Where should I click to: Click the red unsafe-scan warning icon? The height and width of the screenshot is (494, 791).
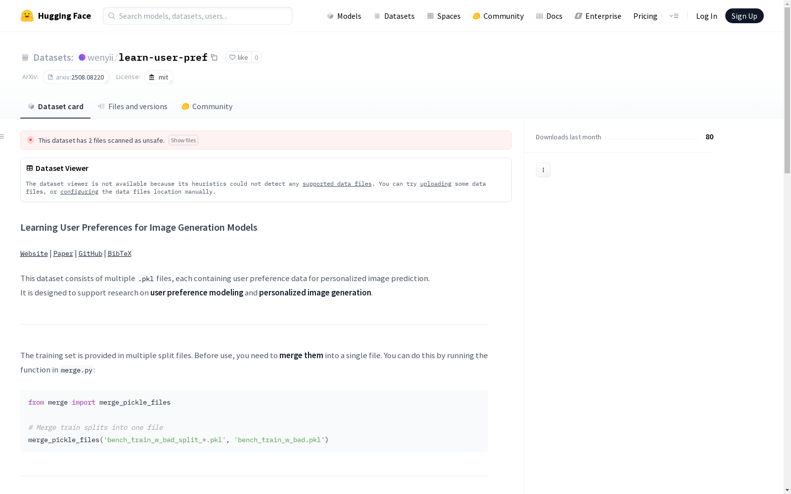point(31,140)
